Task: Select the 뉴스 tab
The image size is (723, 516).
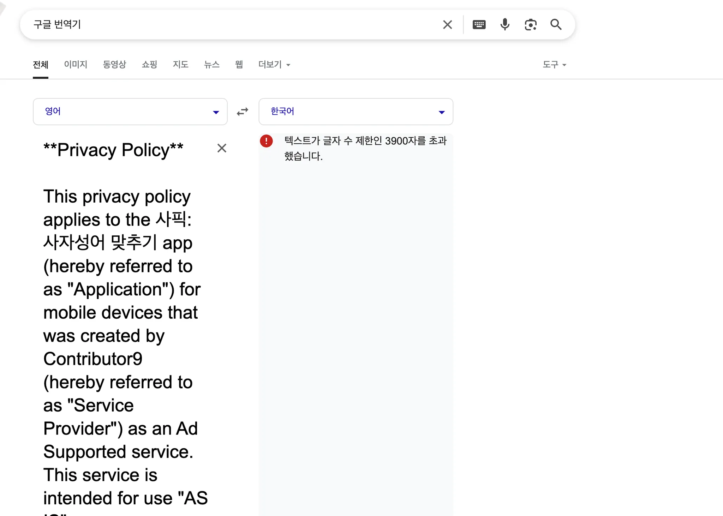Action: click(212, 65)
